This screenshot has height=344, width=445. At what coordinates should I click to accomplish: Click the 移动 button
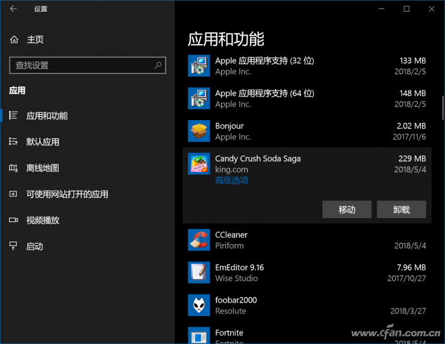click(x=347, y=209)
